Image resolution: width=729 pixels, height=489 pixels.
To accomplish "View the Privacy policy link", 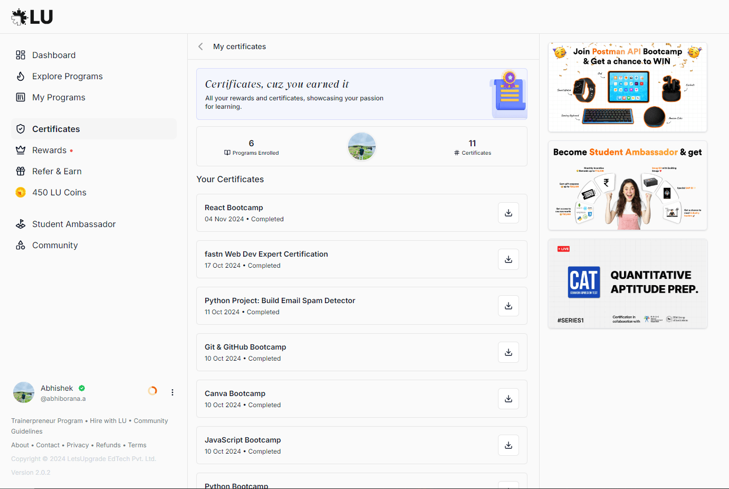I will click(78, 445).
